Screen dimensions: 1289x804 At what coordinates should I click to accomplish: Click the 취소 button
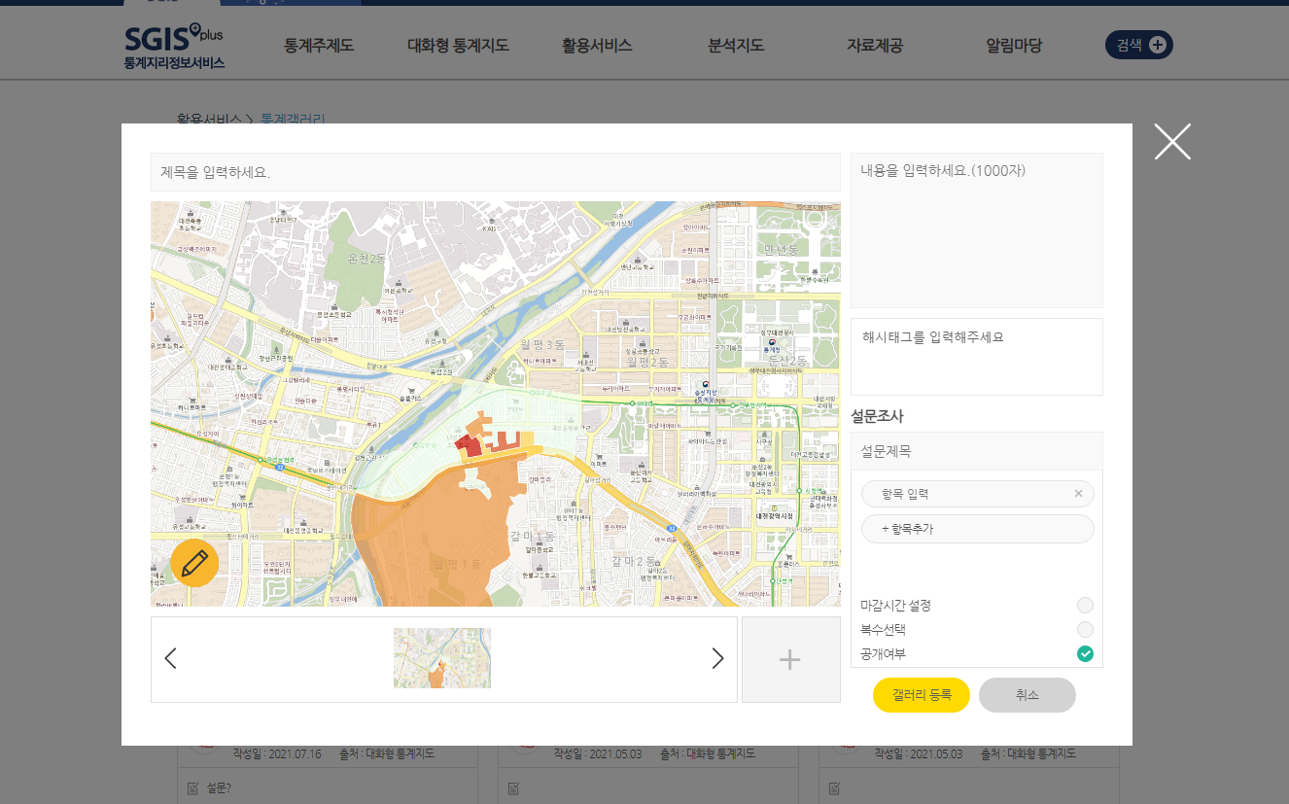pos(1028,695)
